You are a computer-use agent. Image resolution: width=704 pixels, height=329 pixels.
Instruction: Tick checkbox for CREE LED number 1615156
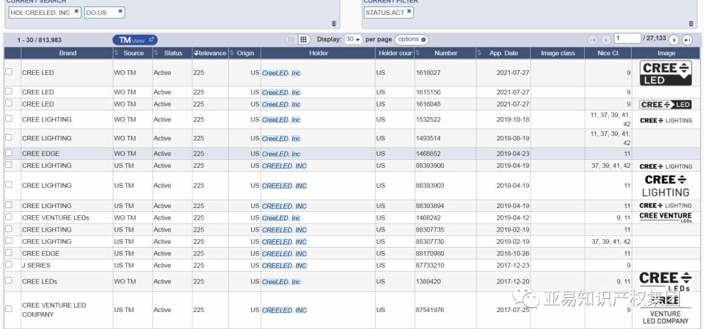[x=8, y=91]
